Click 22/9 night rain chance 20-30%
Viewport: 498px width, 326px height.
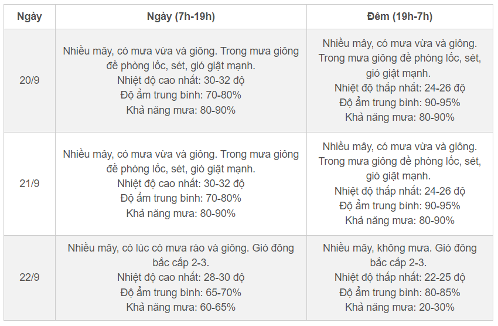coord(400,307)
